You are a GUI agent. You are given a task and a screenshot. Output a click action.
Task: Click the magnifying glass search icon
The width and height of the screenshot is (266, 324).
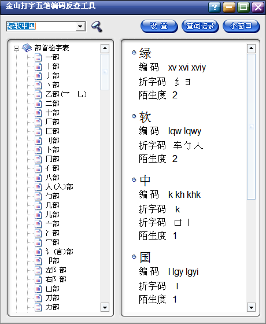pos(97,27)
